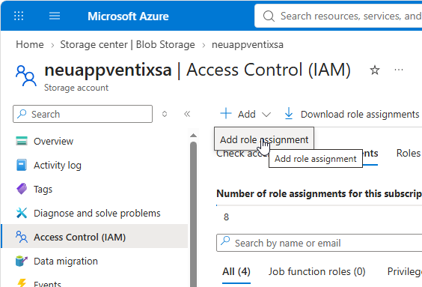Click the Activity log book icon
422x287 pixels.
point(22,165)
